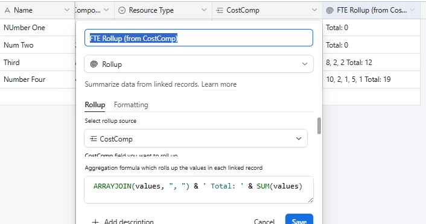The height and width of the screenshot is (224, 426).
Task: Click the Resource Type single-select icon
Action: (x=122, y=10)
